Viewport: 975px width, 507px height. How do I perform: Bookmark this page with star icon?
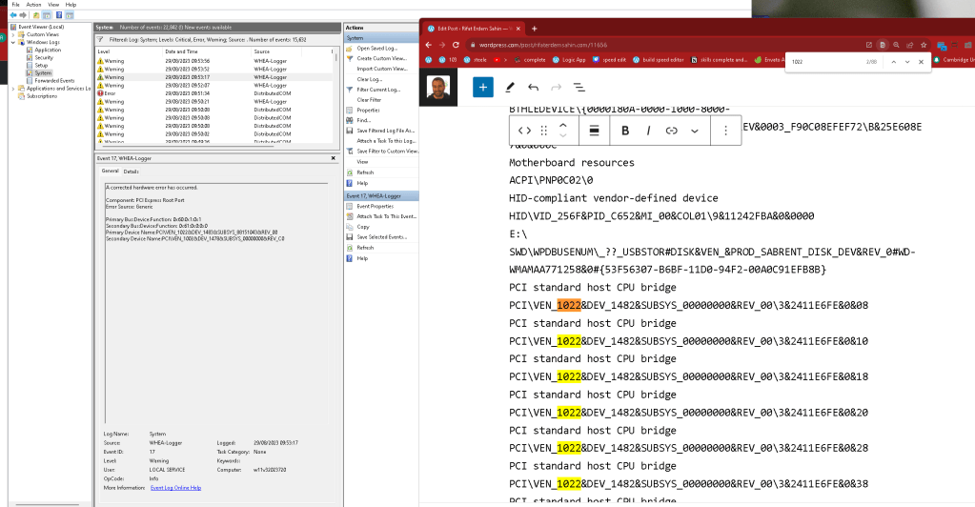pyautogui.click(x=924, y=45)
